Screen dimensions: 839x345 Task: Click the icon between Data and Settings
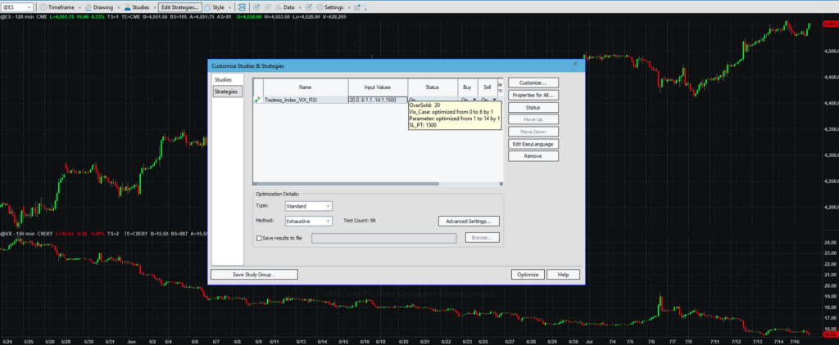pyautogui.click(x=309, y=7)
